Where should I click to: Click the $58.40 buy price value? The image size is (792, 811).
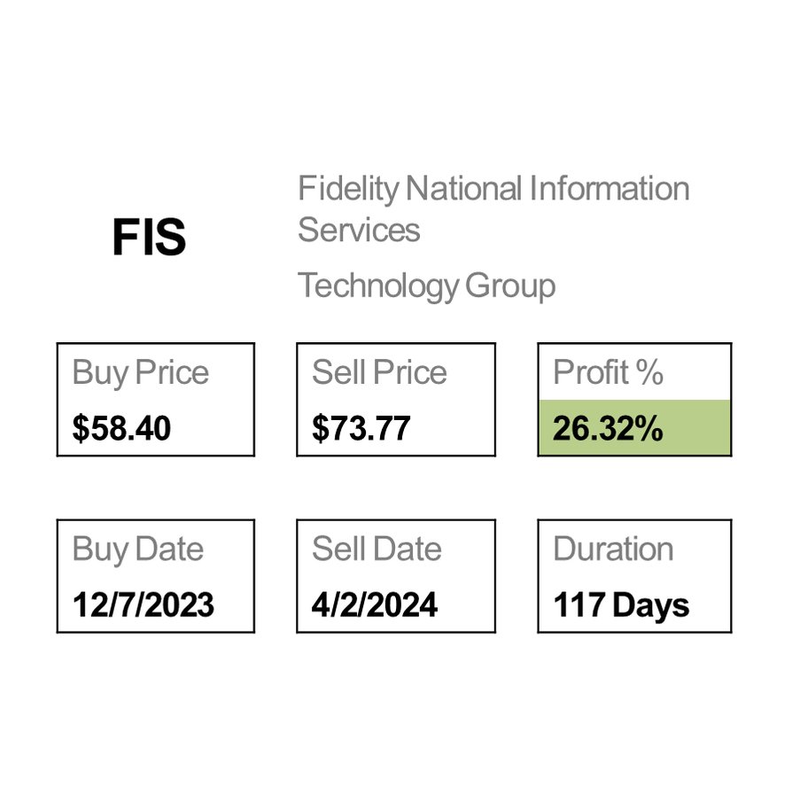[121, 429]
